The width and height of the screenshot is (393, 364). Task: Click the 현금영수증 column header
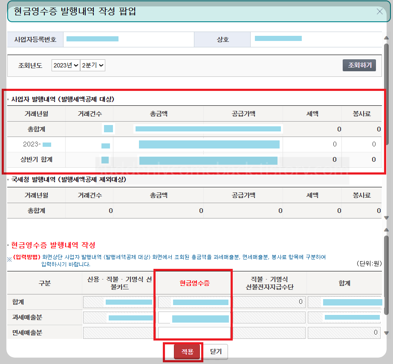(194, 283)
